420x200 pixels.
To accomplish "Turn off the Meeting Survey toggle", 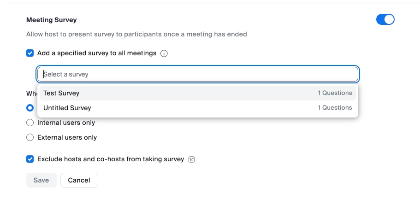I will pyautogui.click(x=385, y=19).
